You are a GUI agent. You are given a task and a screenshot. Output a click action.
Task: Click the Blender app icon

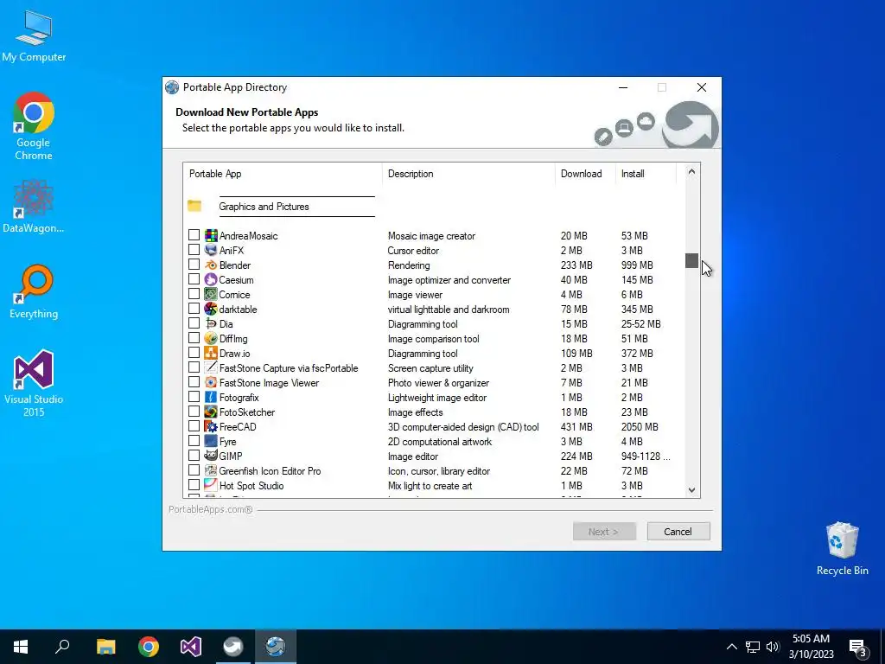[x=211, y=265]
